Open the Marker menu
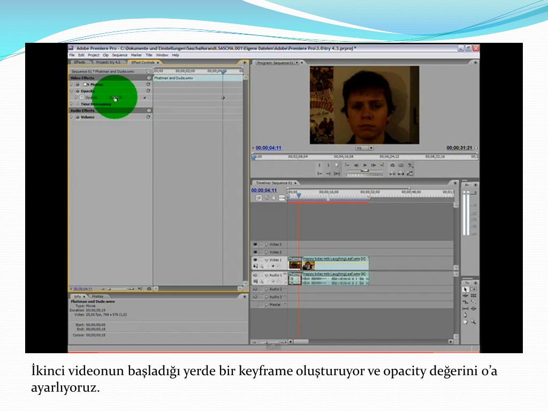548x411 pixels. point(136,55)
